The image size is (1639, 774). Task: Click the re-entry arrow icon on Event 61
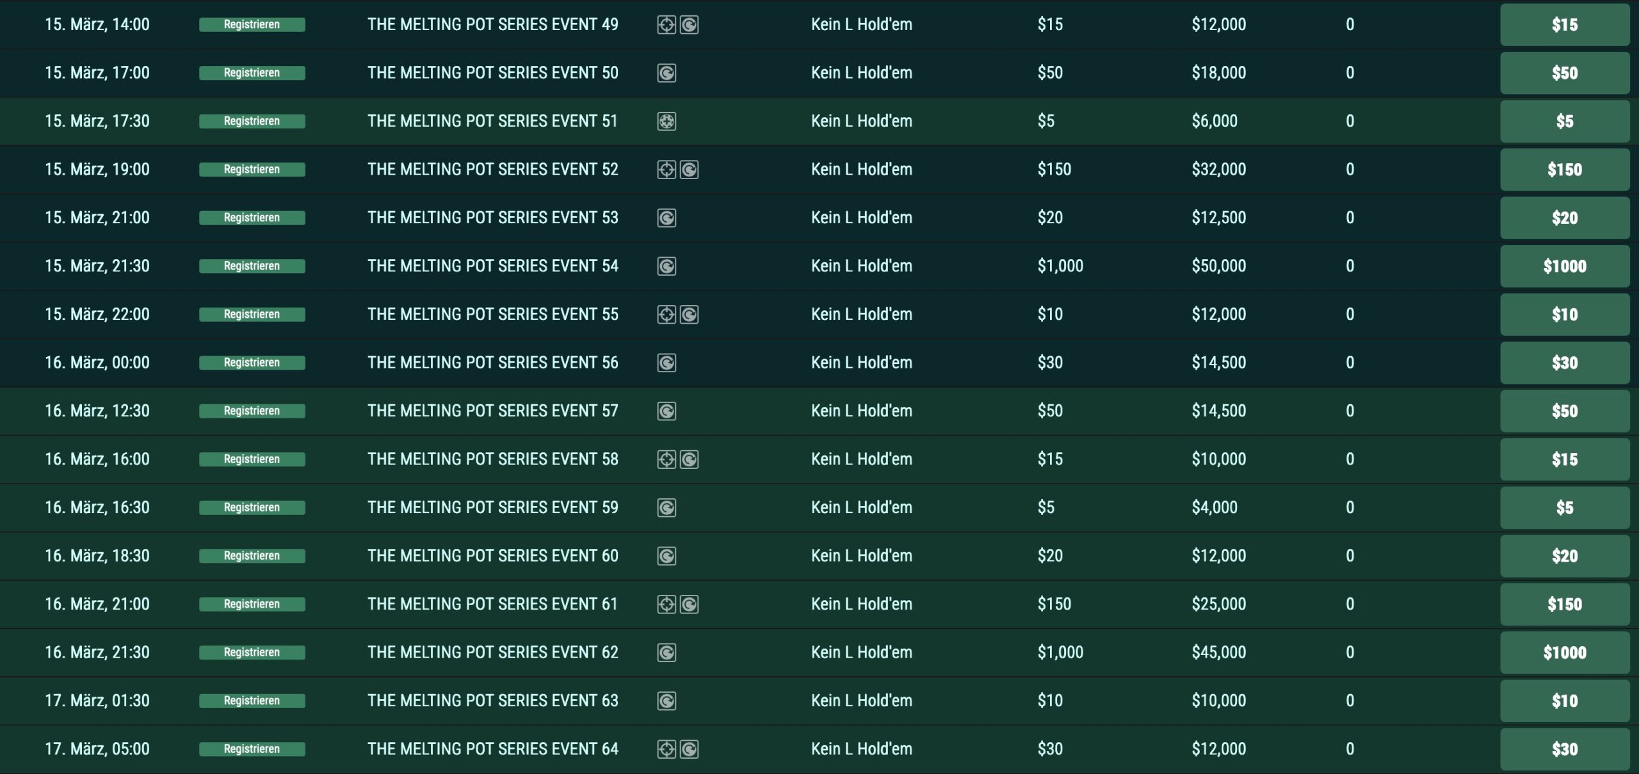click(x=689, y=604)
